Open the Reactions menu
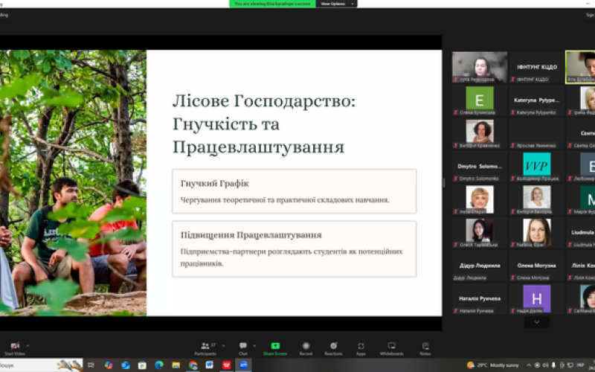595x372 pixels. pyautogui.click(x=333, y=348)
